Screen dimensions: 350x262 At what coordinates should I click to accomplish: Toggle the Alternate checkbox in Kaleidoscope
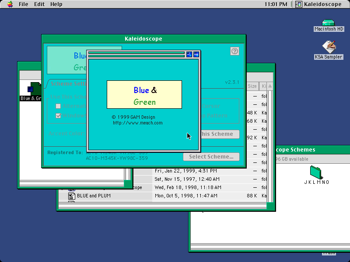(x=58, y=106)
